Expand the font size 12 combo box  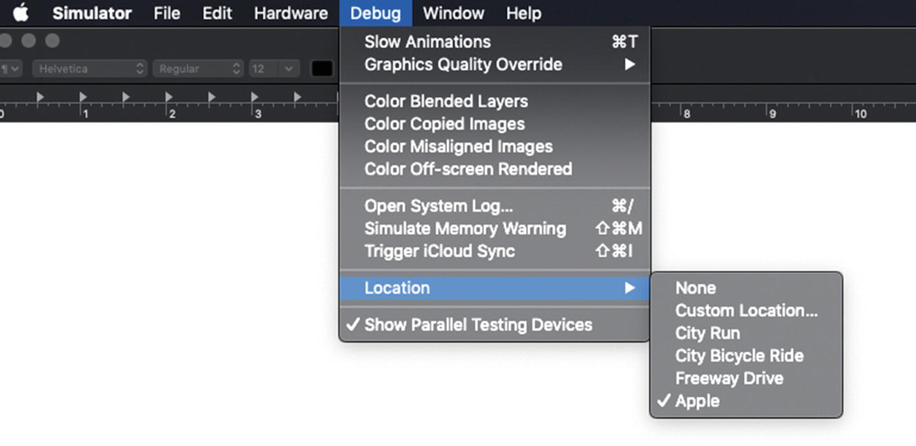[289, 68]
